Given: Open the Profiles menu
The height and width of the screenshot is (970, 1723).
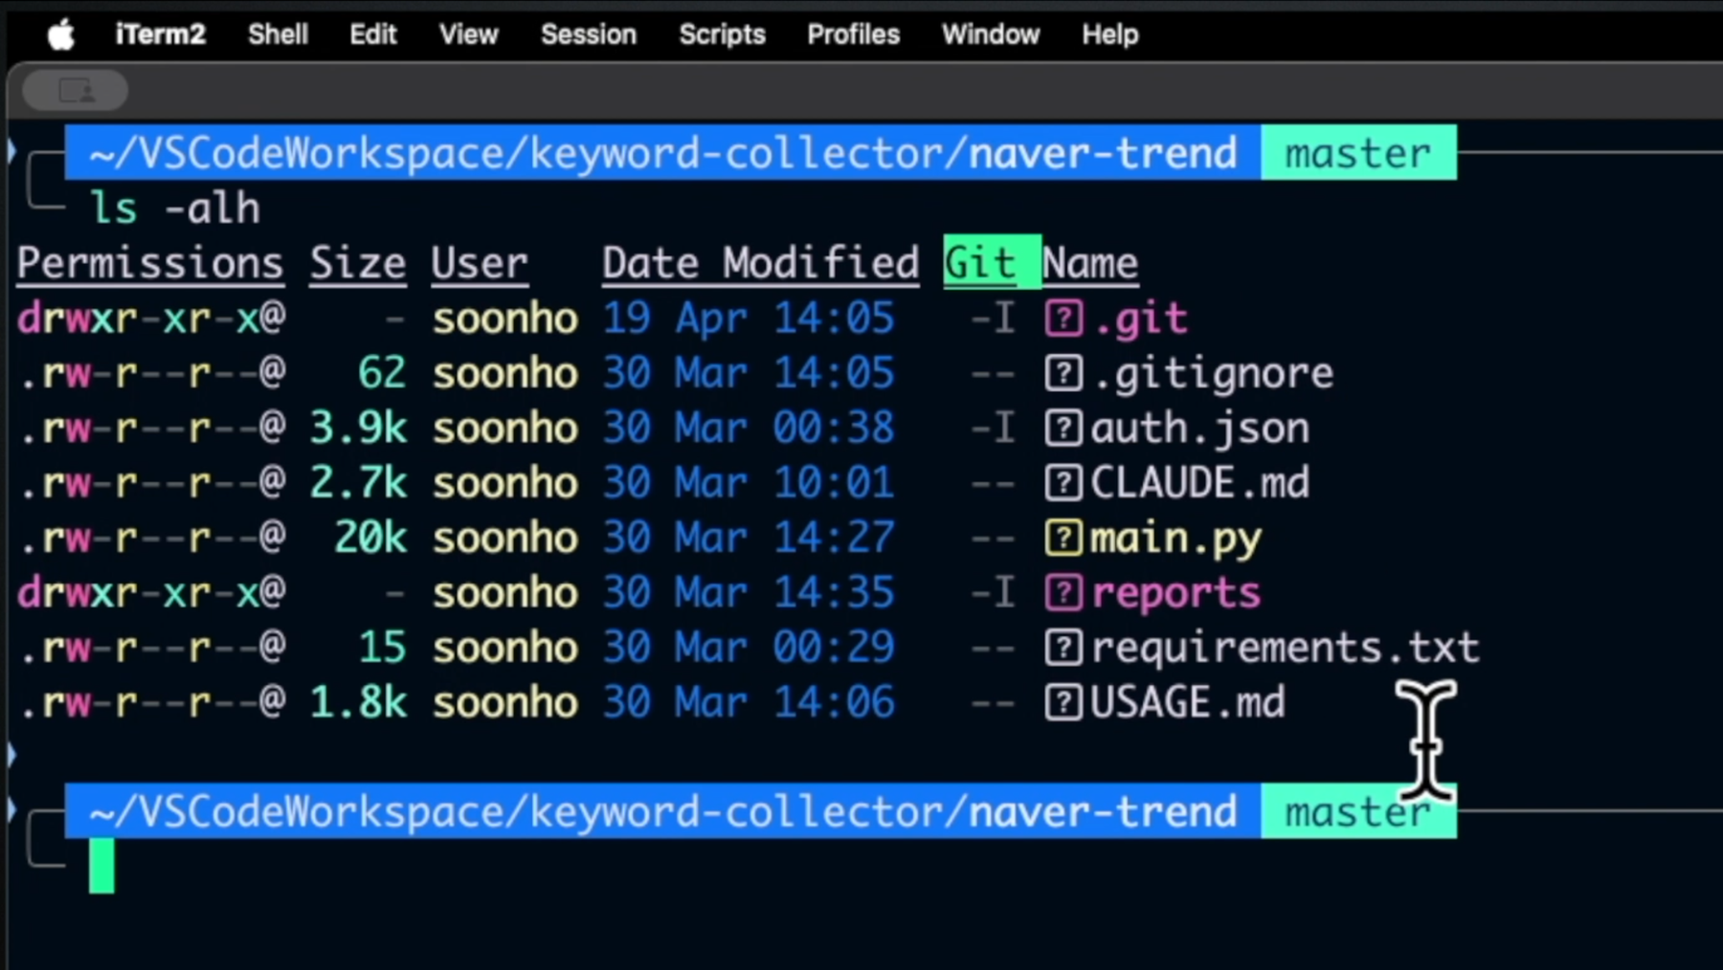Looking at the screenshot, I should pos(853,34).
